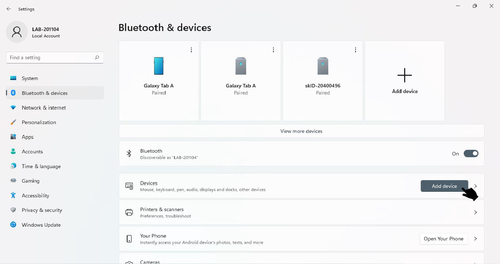The height and width of the screenshot is (264, 500).
Task: Click the plus icon to add device
Action: (405, 75)
